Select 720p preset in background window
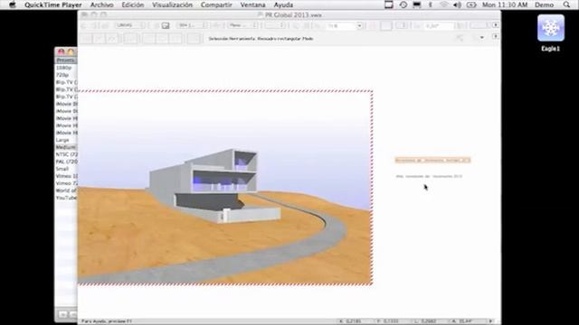Image resolution: width=579 pixels, height=325 pixels. (66, 75)
